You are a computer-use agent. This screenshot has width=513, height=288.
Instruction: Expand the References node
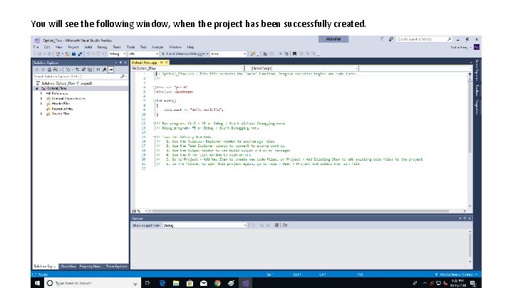(41, 93)
